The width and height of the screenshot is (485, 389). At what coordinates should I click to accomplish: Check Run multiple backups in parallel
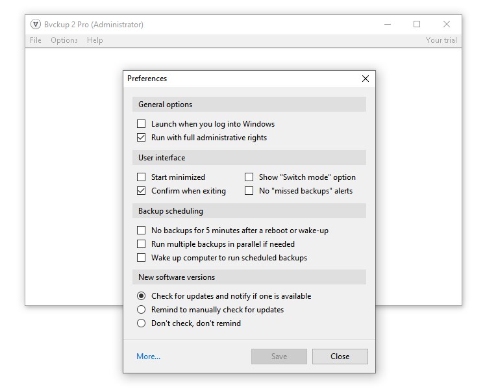click(x=142, y=244)
